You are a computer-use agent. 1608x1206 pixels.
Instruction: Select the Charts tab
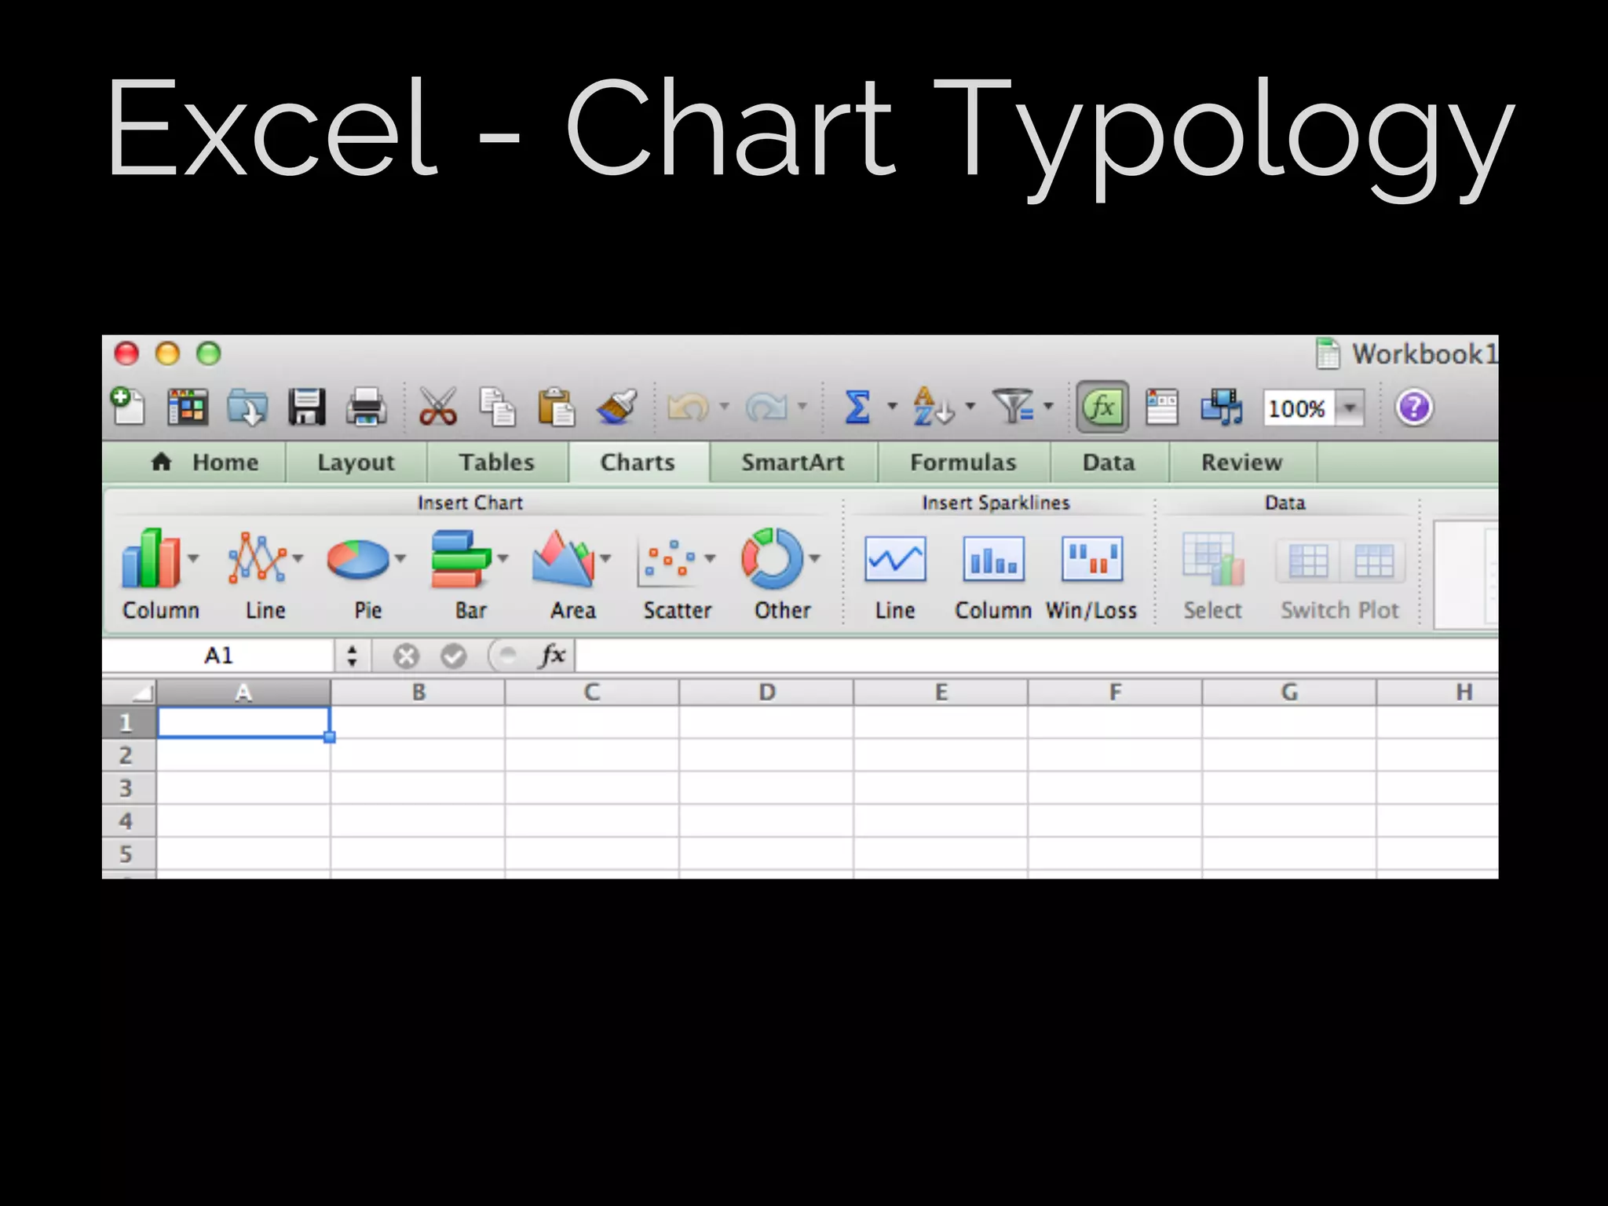(x=638, y=462)
